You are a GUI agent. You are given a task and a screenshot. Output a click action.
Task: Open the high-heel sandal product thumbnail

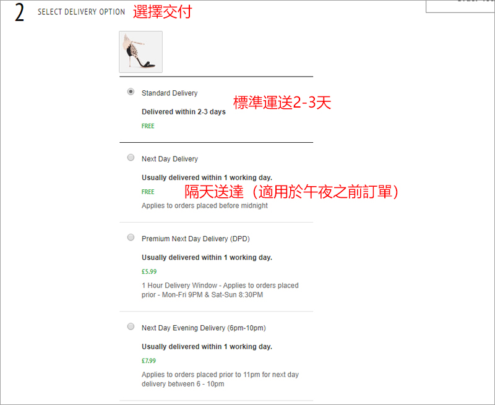pyautogui.click(x=141, y=52)
